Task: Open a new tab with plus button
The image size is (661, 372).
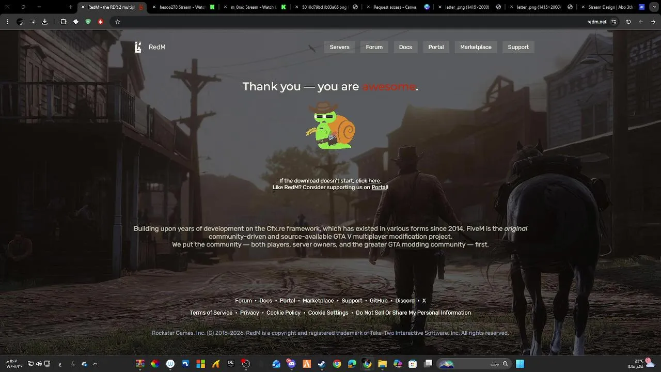Action: pyautogui.click(x=70, y=7)
